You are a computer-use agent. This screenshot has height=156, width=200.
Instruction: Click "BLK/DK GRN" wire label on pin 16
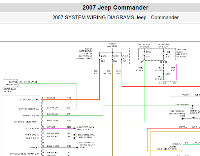(x=53, y=146)
